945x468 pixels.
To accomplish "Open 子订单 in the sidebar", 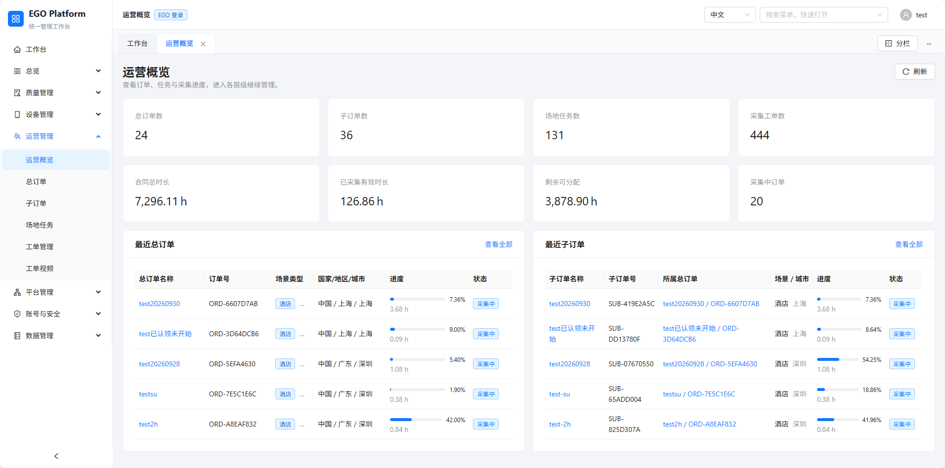I will point(56,203).
